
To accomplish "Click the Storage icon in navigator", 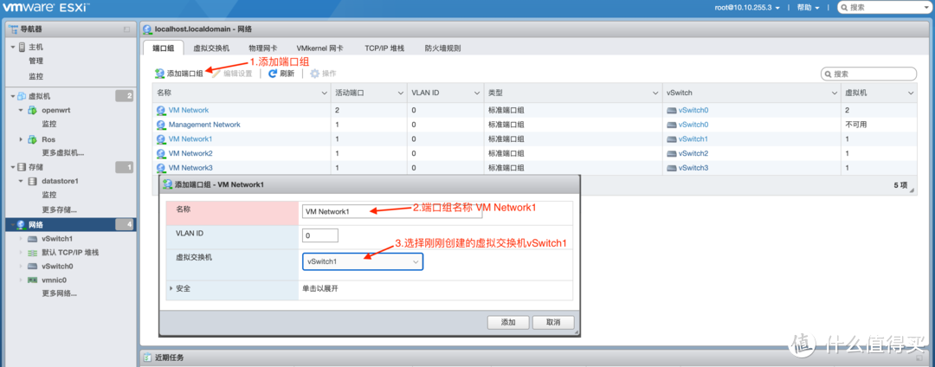I will click(x=22, y=167).
